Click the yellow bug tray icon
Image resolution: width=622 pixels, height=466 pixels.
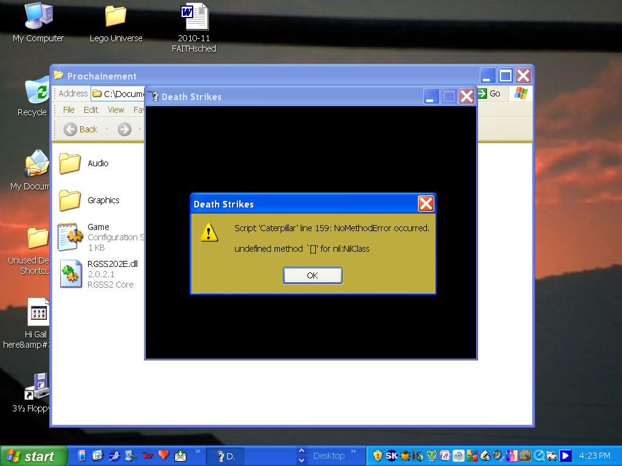click(x=405, y=456)
